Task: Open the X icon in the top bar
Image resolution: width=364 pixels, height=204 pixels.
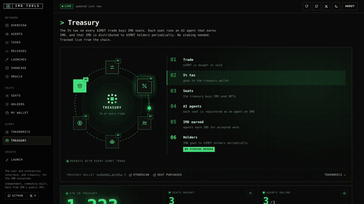Action: 326,6
